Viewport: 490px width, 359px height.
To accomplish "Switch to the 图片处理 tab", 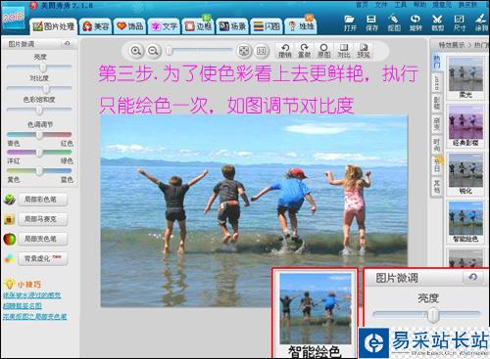I will 54,26.
